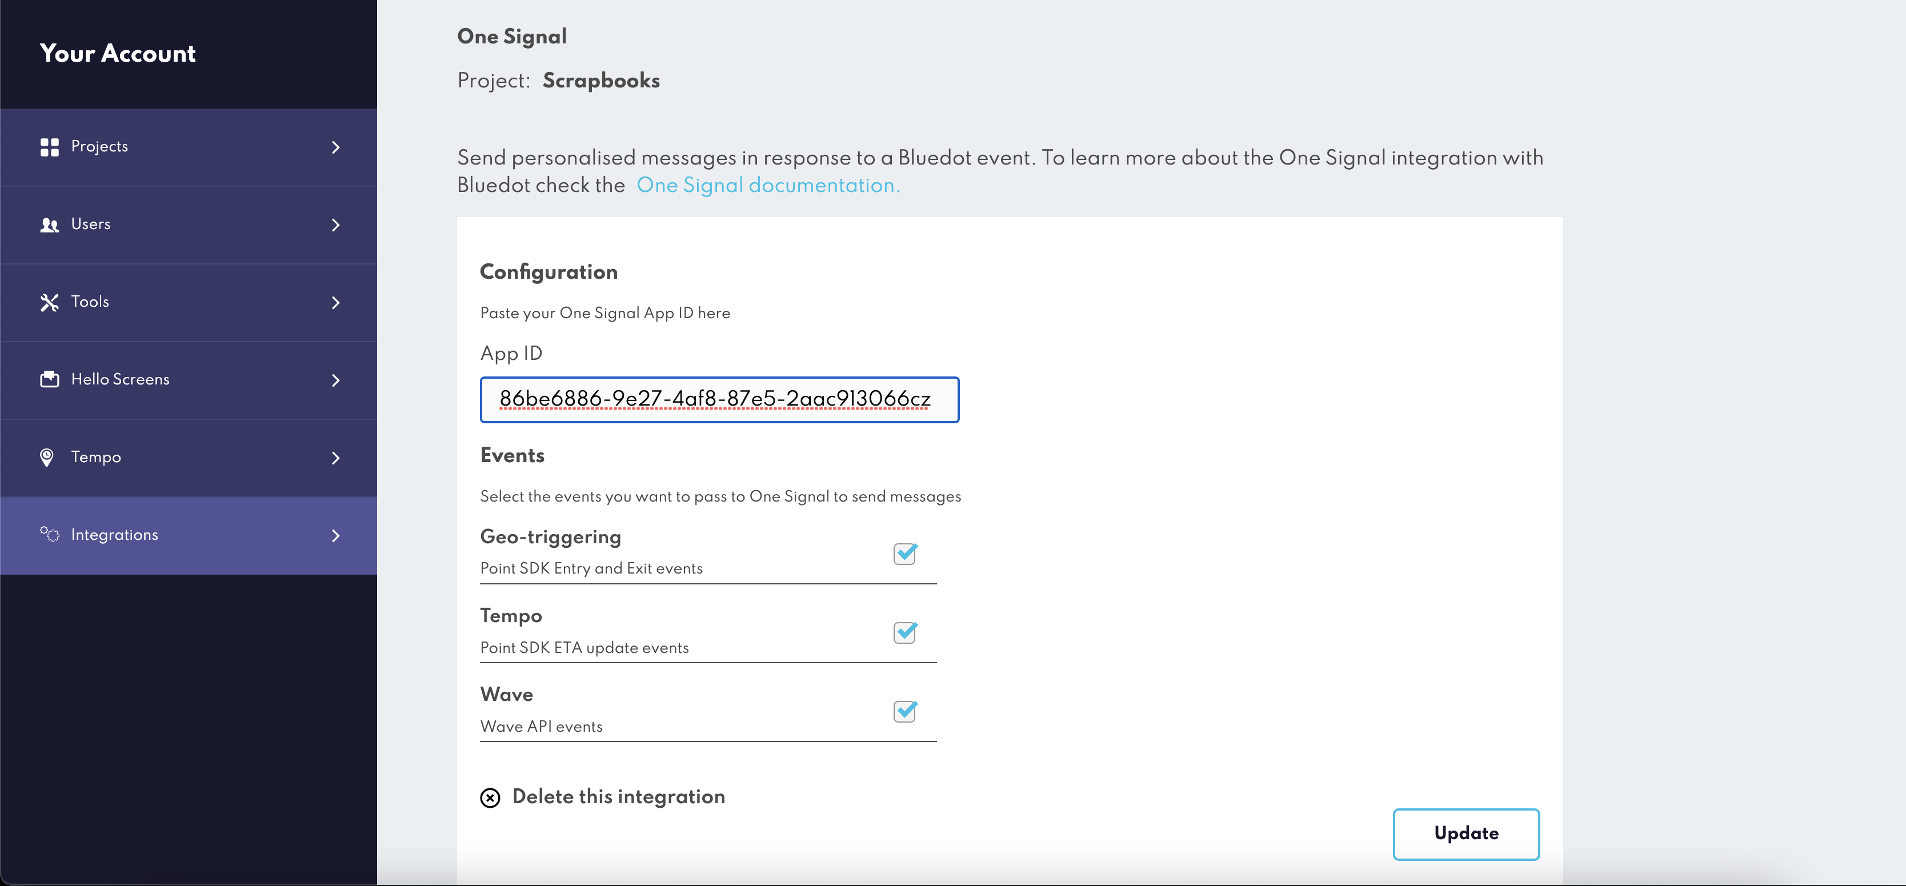Expand the Integrations chevron arrow

tap(336, 535)
